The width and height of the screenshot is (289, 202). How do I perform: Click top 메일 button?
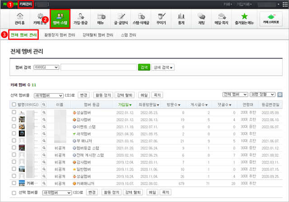point(144,95)
